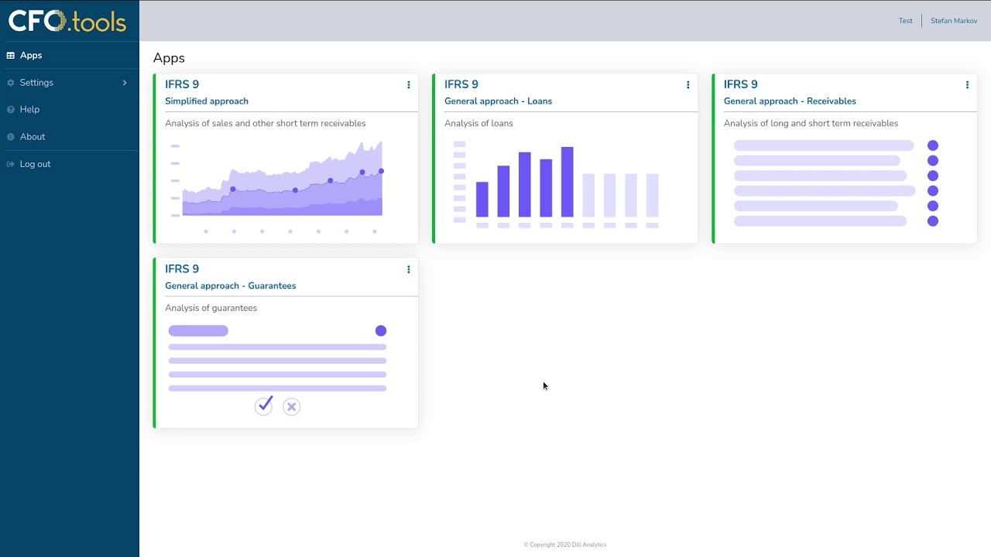Viewport: 991px width, 557px height.
Task: Click the Apps page heading
Action: pyautogui.click(x=169, y=59)
